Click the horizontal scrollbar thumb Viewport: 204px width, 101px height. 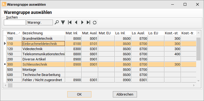10,85
